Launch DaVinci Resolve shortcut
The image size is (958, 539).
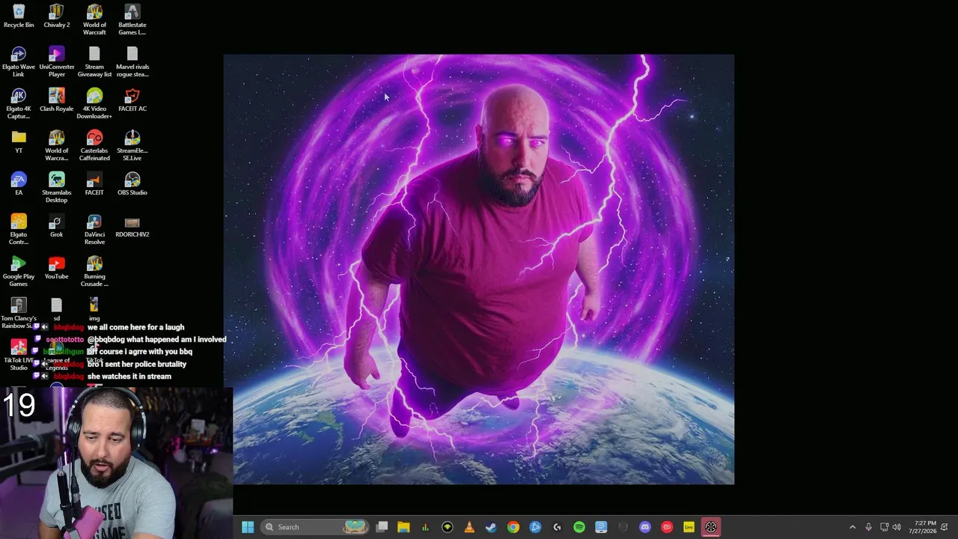point(94,229)
